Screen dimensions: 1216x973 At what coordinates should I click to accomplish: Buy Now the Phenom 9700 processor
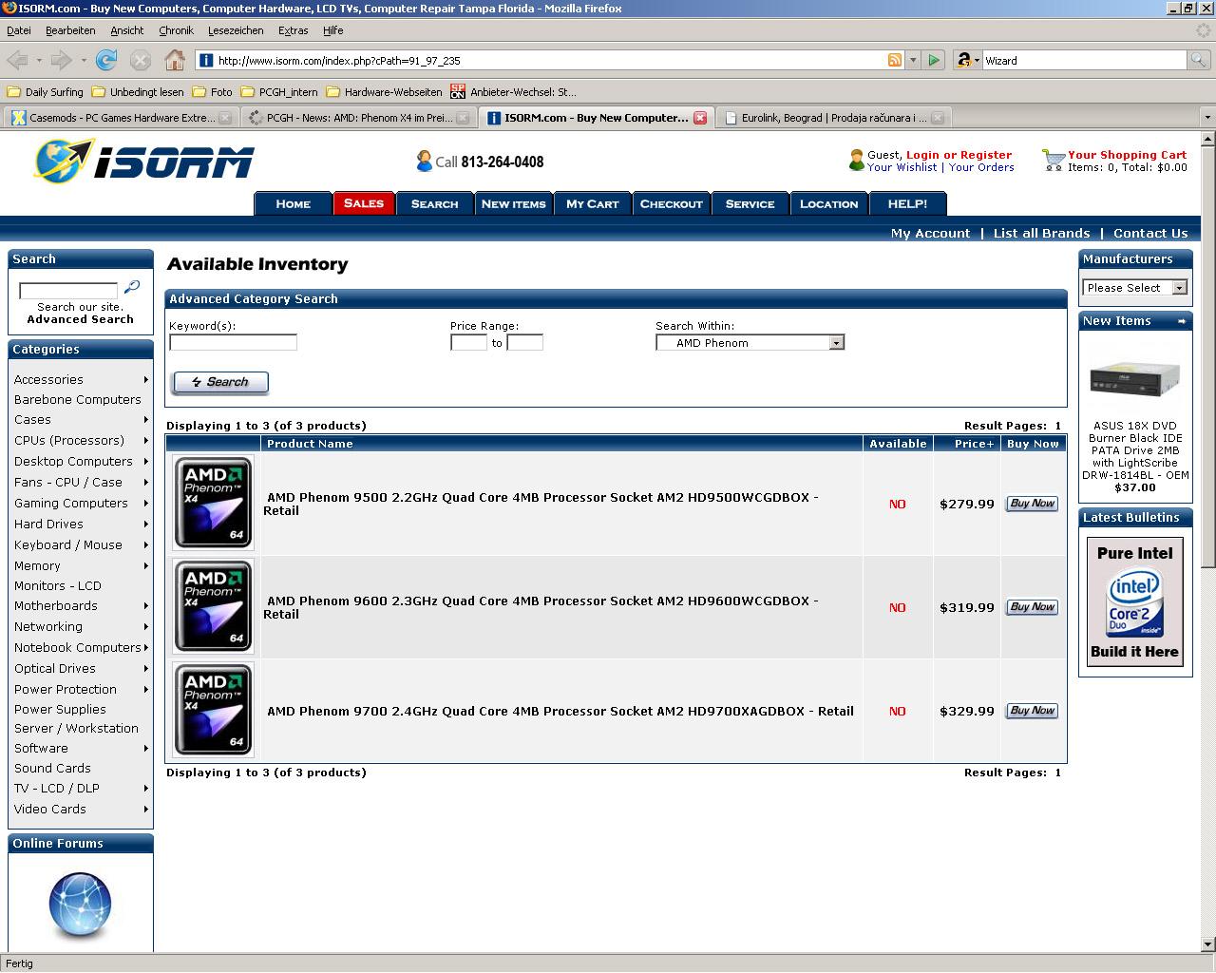tap(1032, 711)
